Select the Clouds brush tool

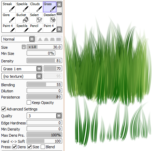(36, 7)
